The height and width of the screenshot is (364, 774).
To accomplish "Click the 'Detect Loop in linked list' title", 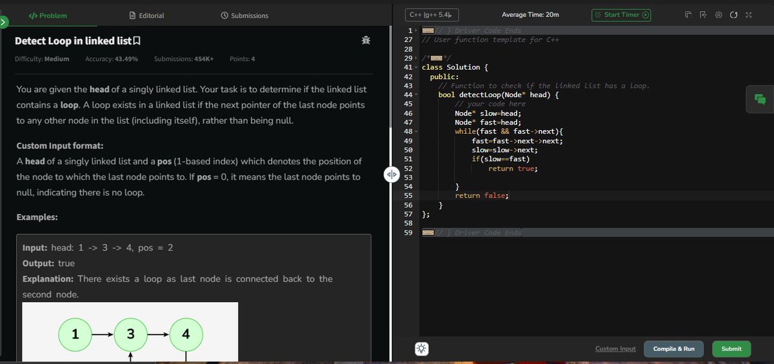I will (72, 41).
